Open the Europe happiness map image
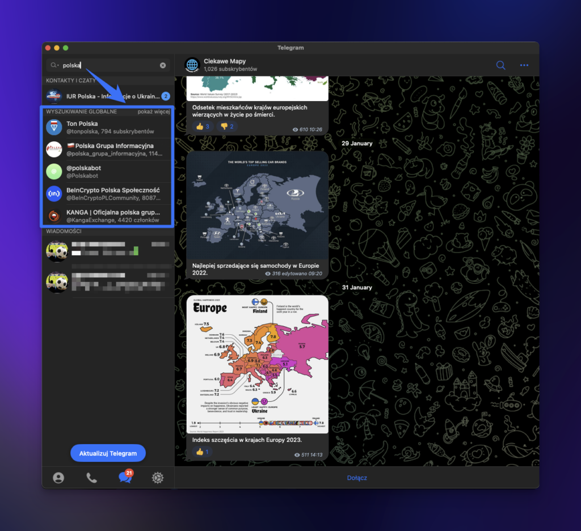This screenshot has width=581, height=531. coord(257,364)
